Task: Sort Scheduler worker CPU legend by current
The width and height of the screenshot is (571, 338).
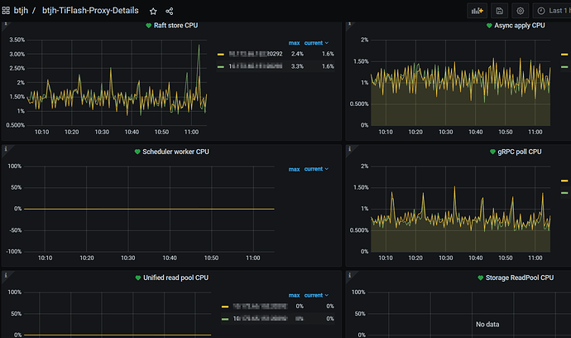Action: pyautogui.click(x=315, y=168)
